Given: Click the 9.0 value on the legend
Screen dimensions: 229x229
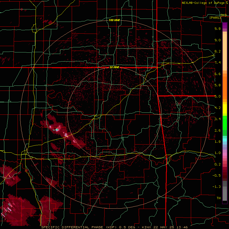Looking at the screenshot, I should pos(218,40).
